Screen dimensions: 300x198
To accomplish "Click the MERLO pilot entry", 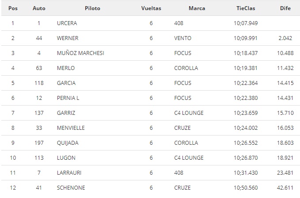I will click(66, 68).
